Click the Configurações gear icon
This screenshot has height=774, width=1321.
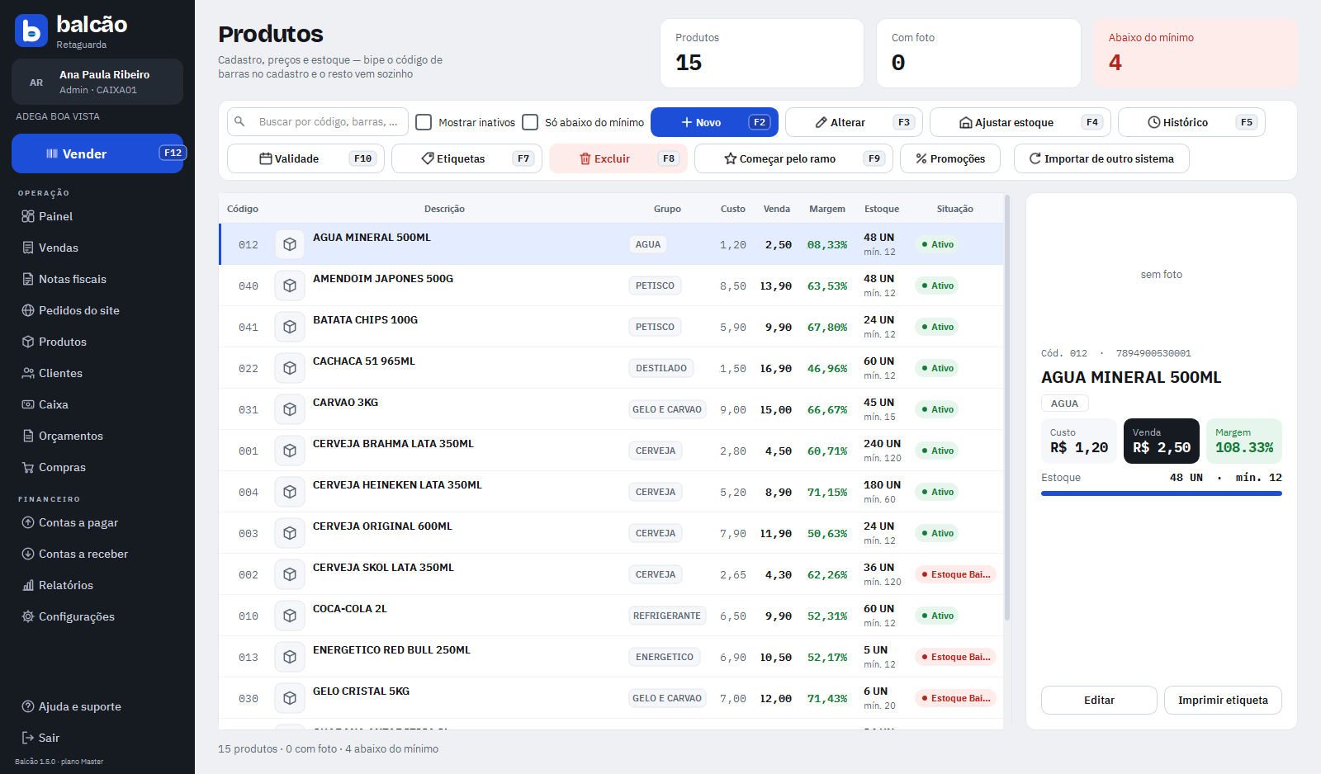coord(28,616)
